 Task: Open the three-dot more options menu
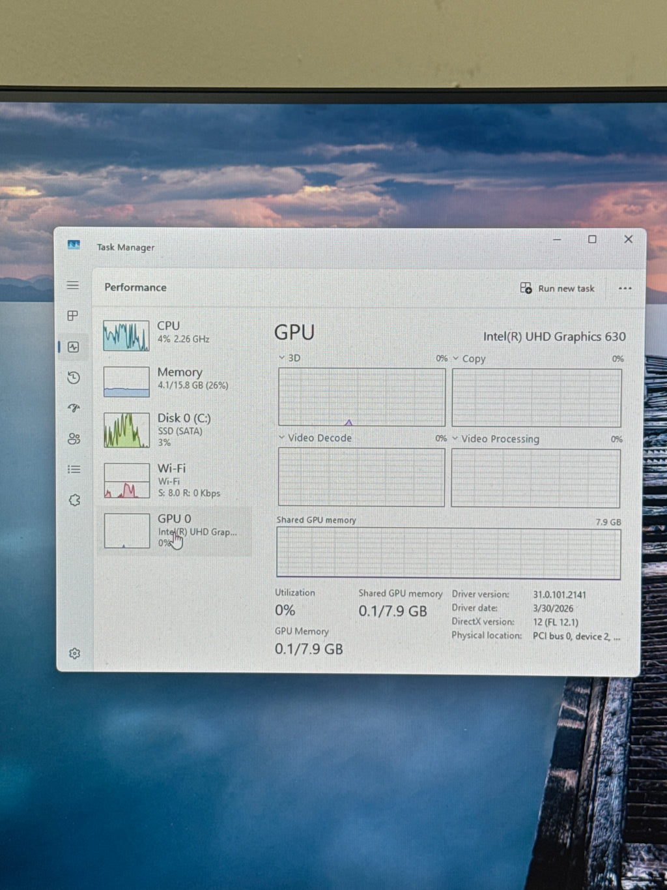(x=625, y=288)
